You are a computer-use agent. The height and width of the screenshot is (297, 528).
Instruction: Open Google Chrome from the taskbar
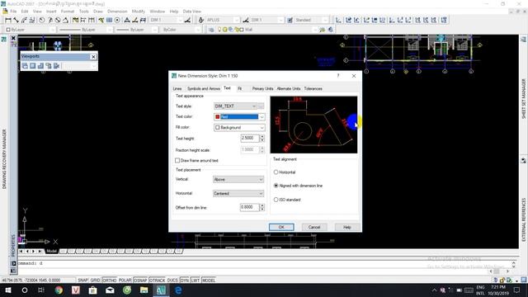59,290
